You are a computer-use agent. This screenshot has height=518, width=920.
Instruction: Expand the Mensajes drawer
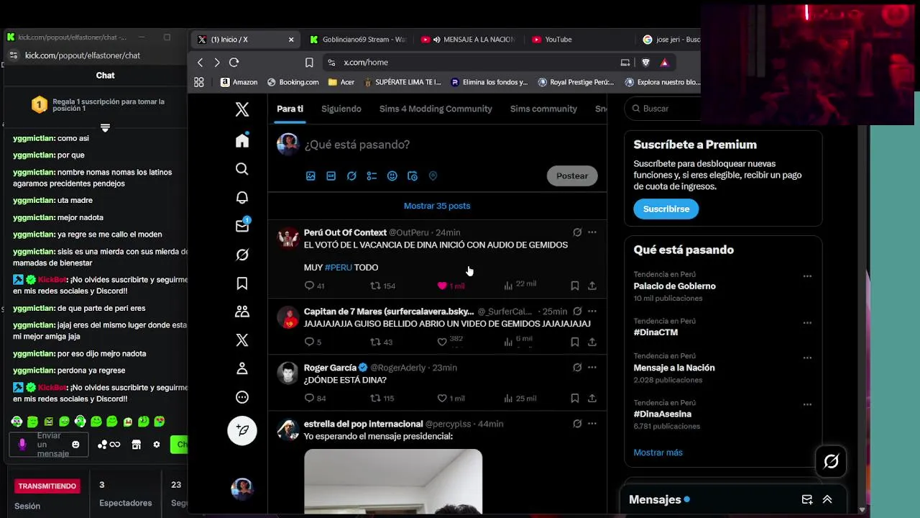(x=827, y=499)
